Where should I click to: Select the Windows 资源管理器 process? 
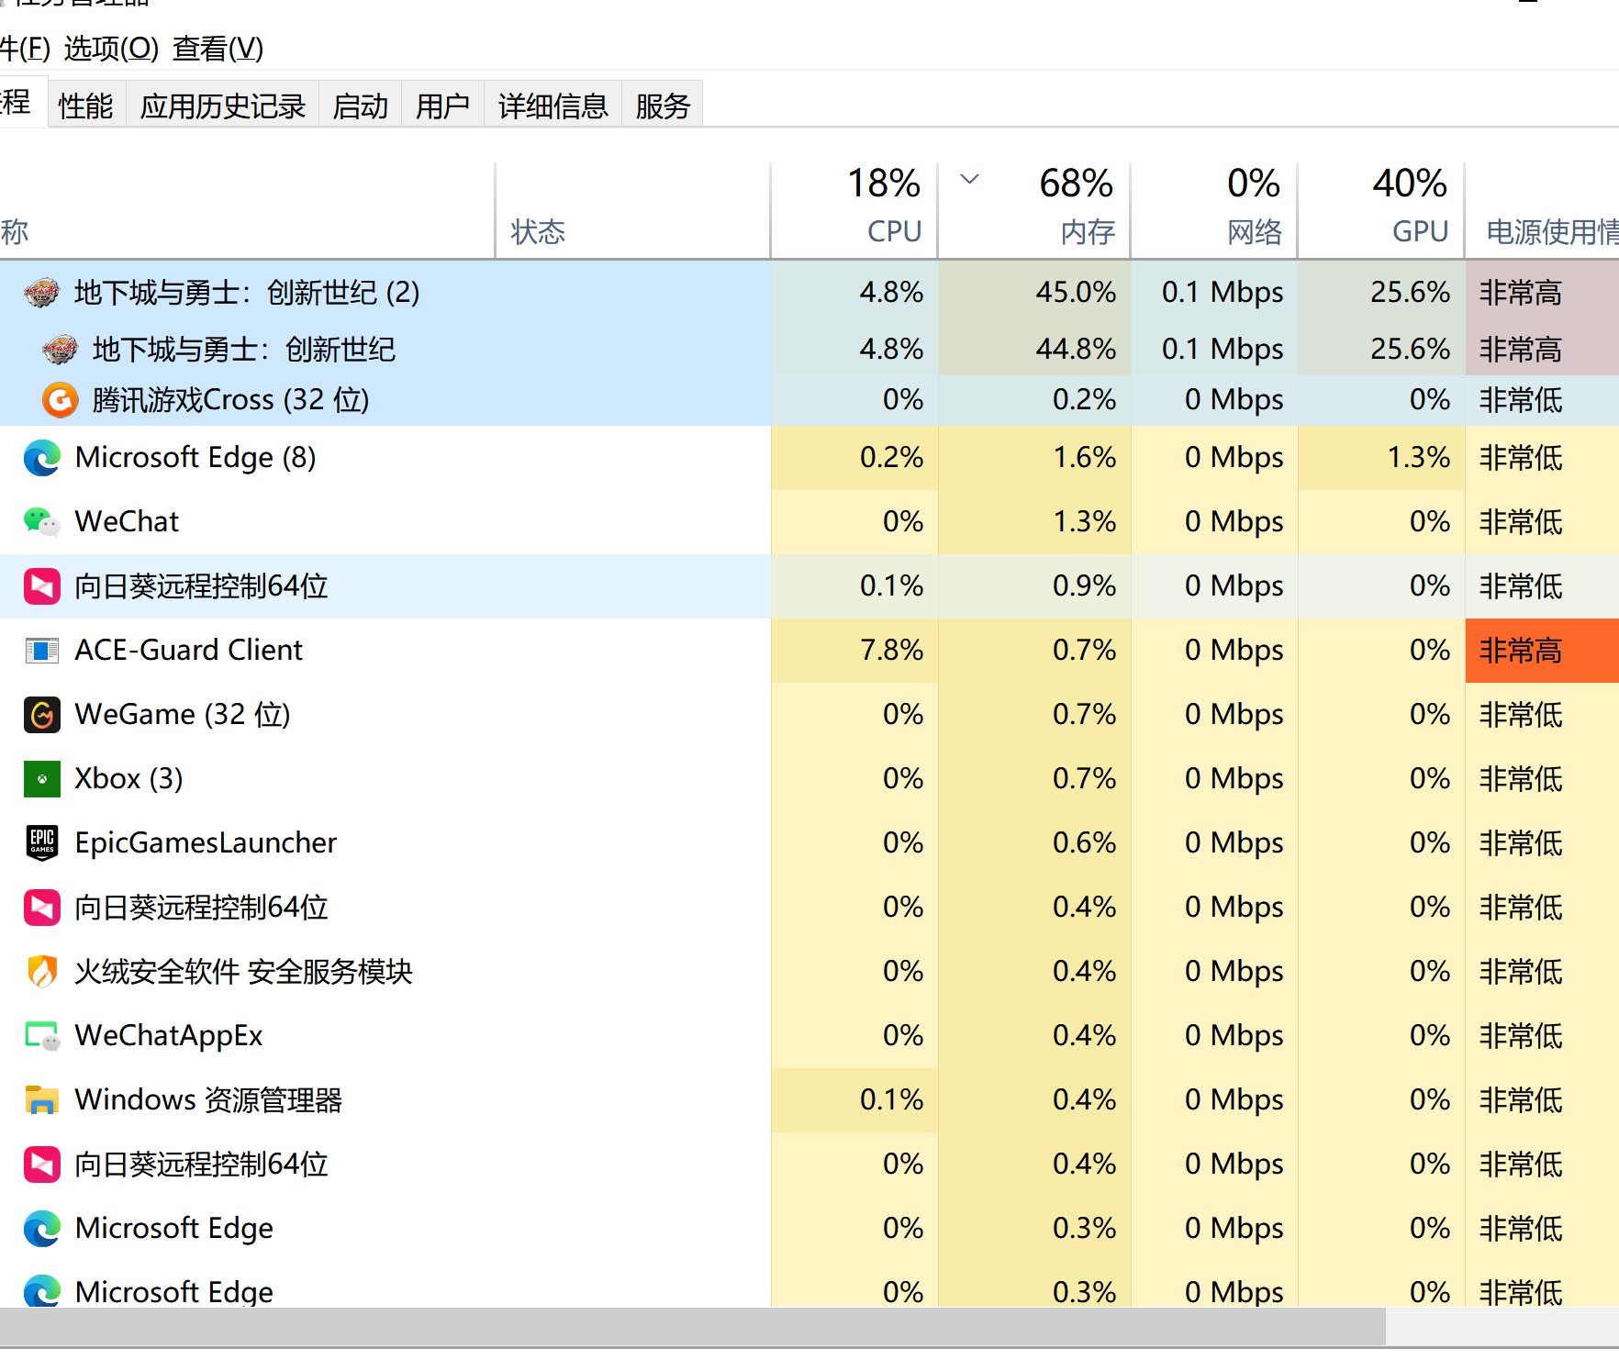click(x=809, y=1099)
